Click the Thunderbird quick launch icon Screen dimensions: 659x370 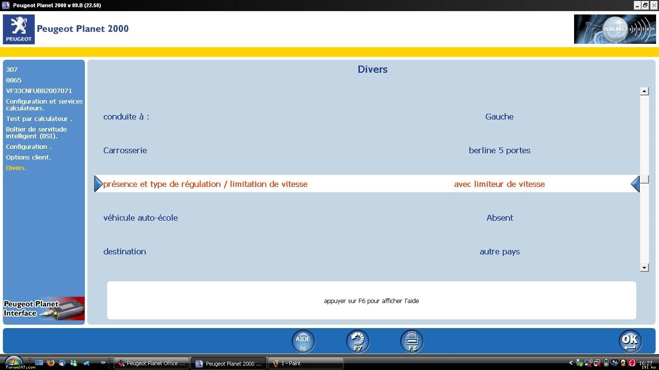(x=62, y=363)
